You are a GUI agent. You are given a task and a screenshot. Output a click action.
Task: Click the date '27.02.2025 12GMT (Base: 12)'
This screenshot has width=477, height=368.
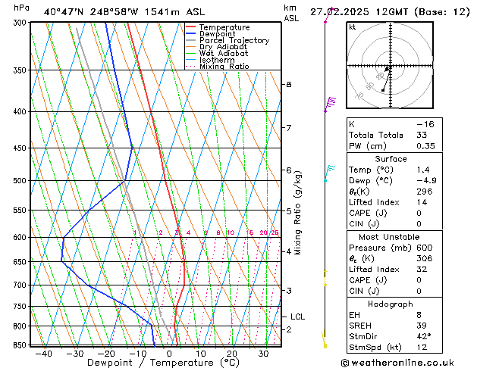tap(390, 12)
